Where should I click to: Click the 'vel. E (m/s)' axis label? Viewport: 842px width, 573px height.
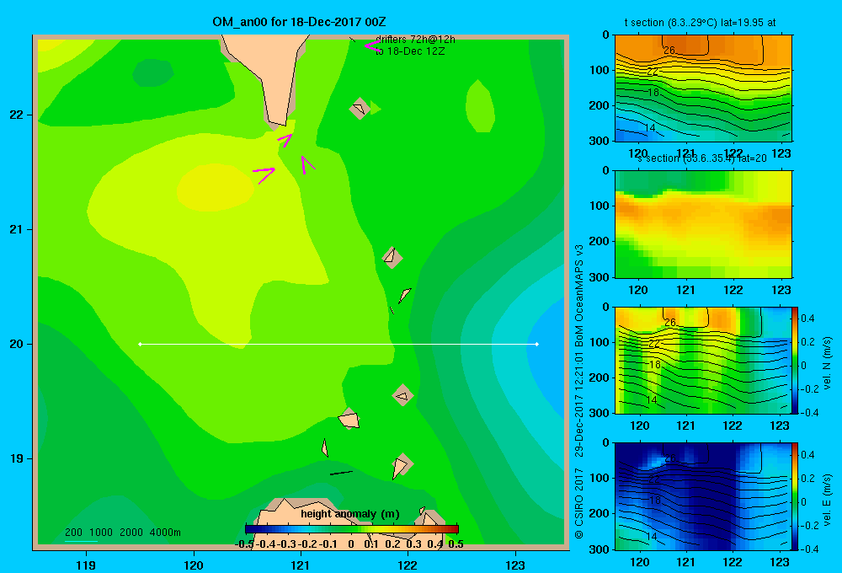tap(828, 500)
